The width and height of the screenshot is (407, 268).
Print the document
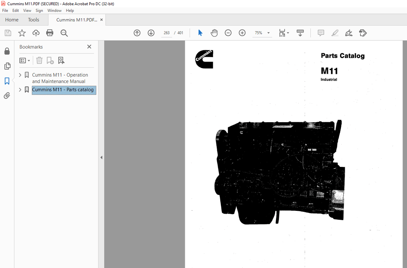50,33
